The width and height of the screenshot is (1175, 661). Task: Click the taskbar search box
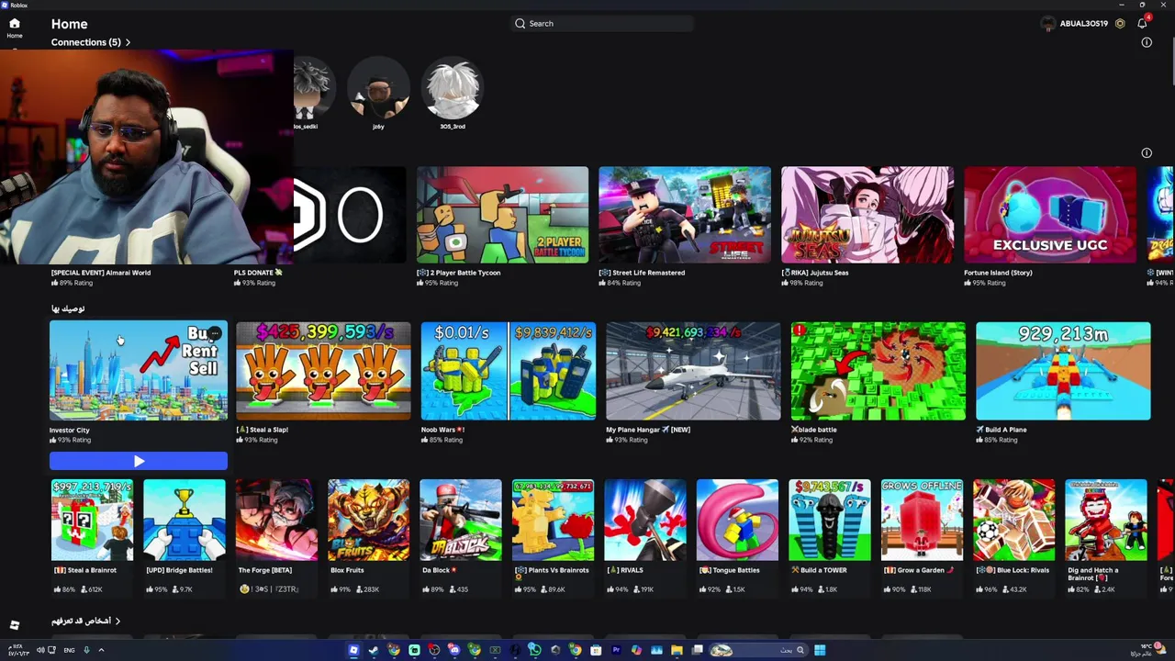[x=759, y=650]
